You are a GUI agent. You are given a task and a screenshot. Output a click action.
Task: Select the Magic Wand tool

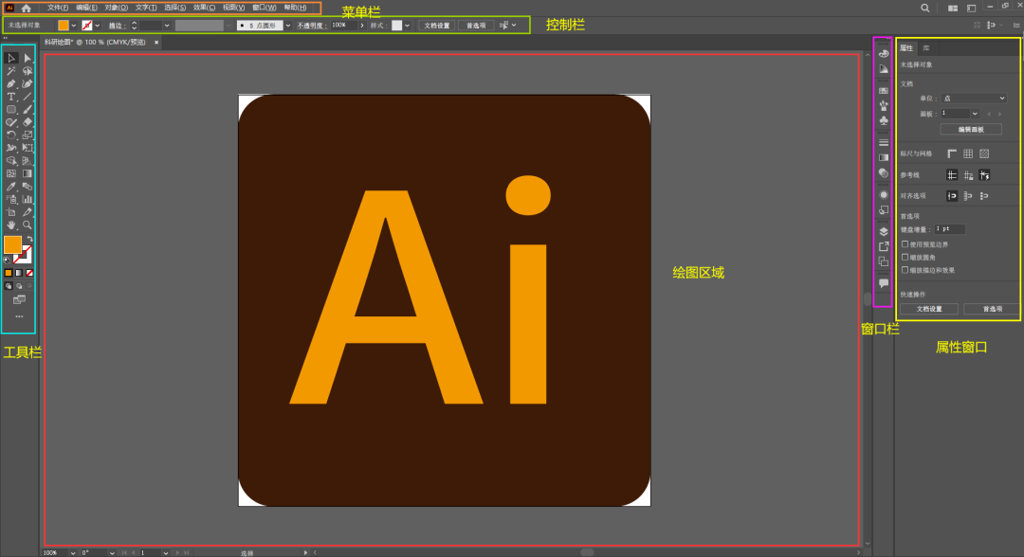(11, 71)
